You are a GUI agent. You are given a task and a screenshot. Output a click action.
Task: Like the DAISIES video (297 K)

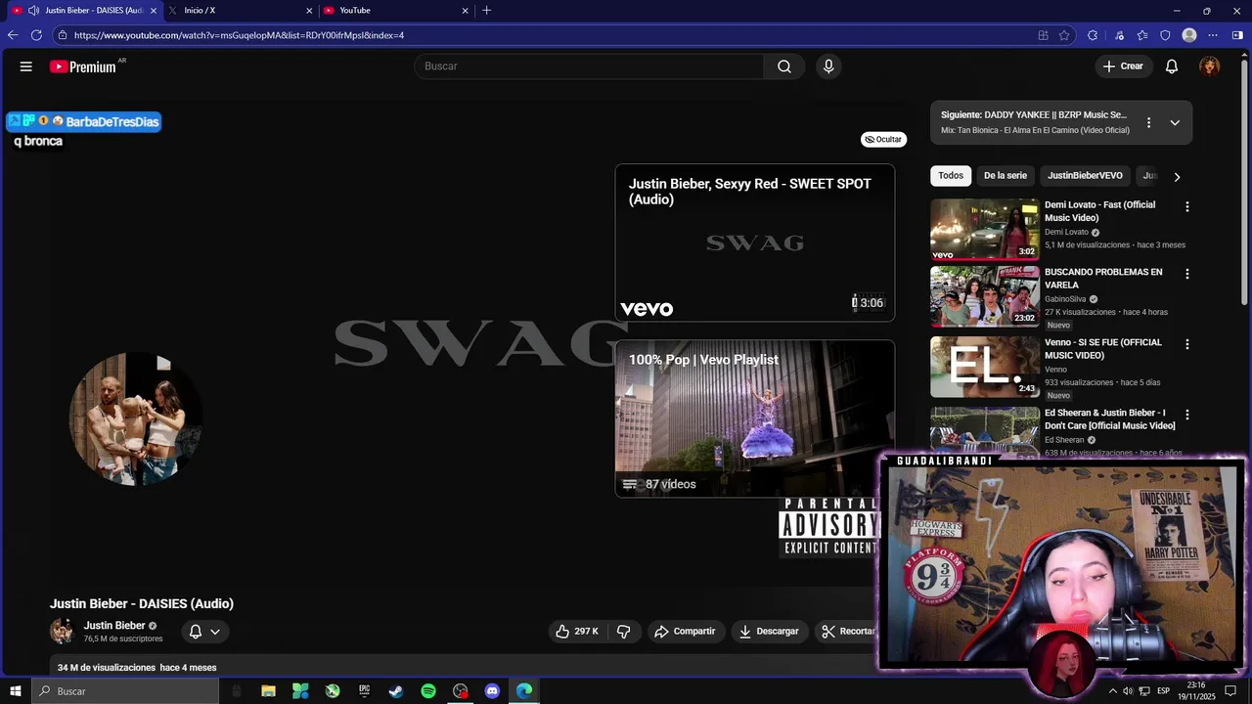click(577, 632)
